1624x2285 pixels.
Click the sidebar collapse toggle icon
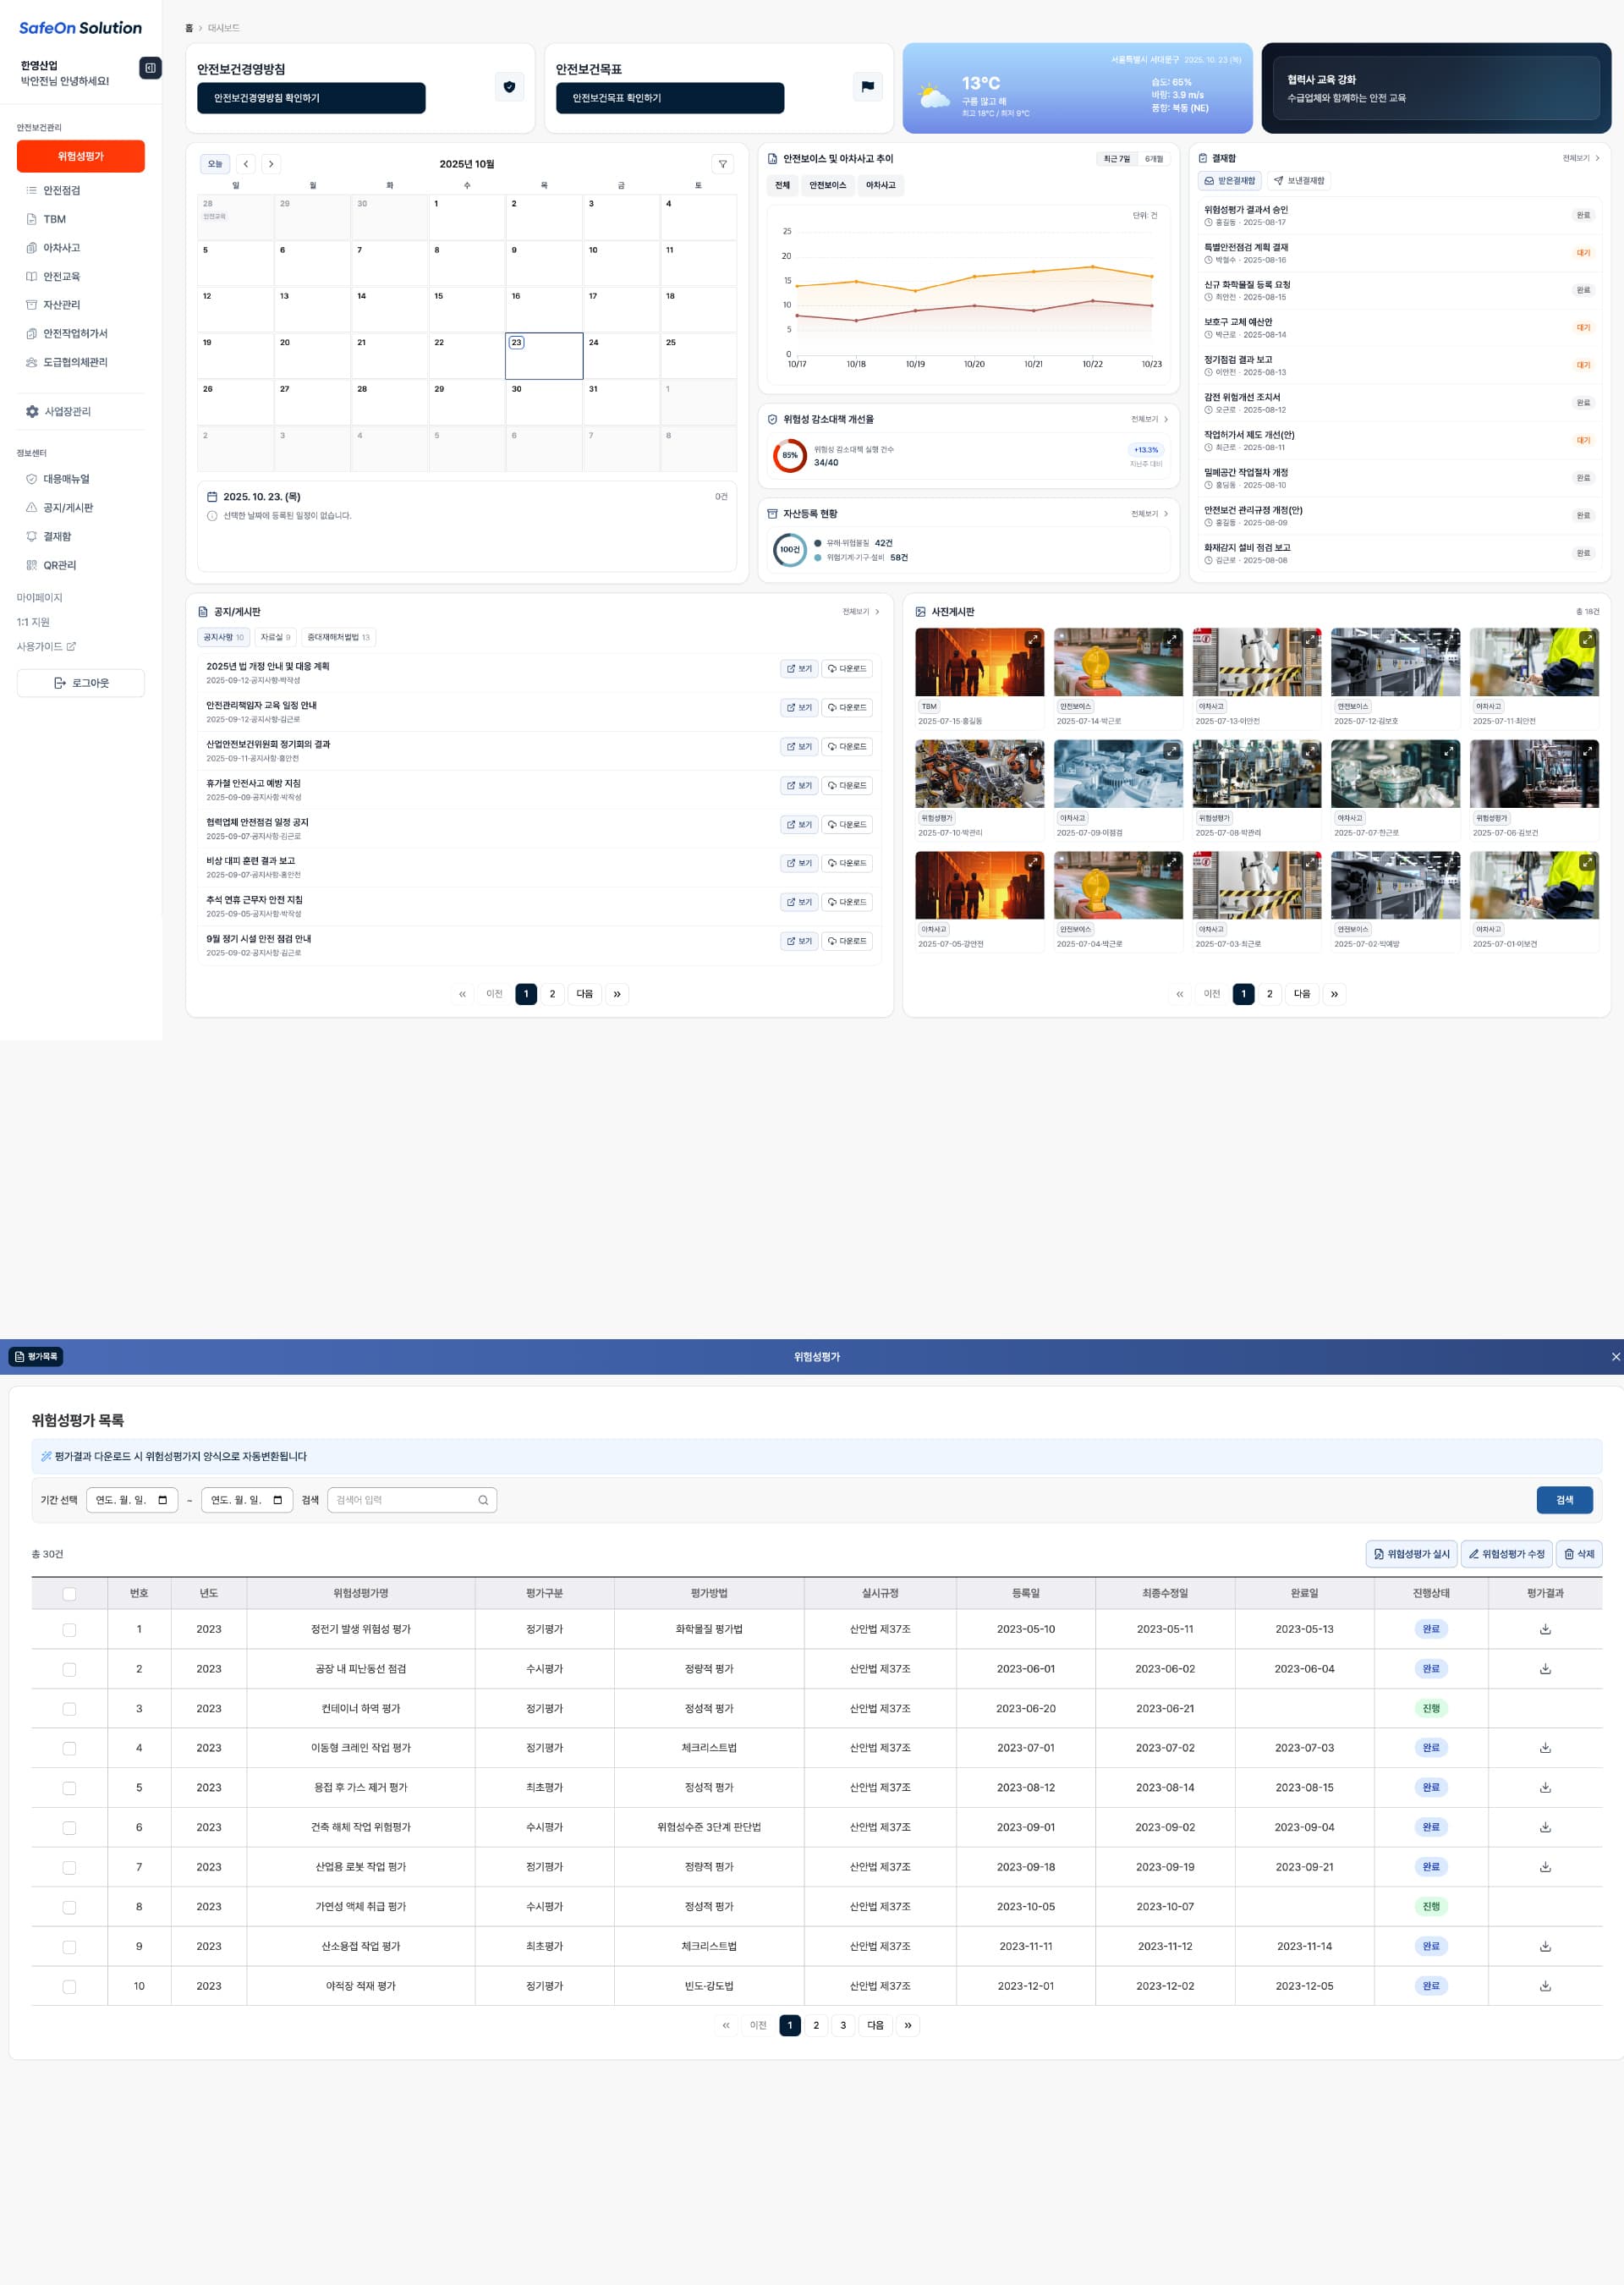click(150, 68)
